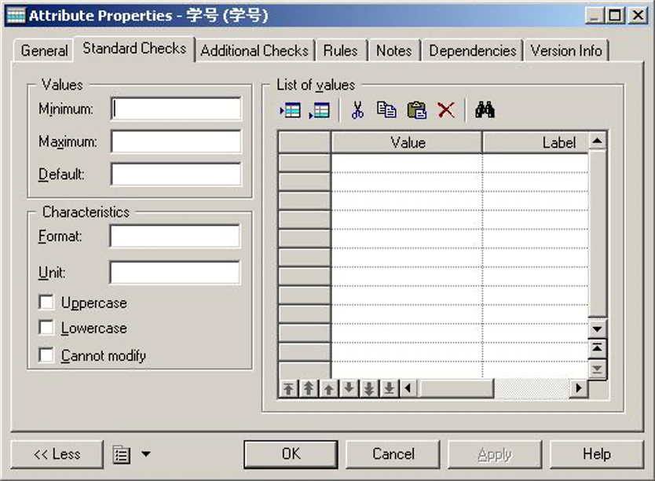Focus the Format input field
Viewport: 655px width, 481px height.
click(174, 237)
